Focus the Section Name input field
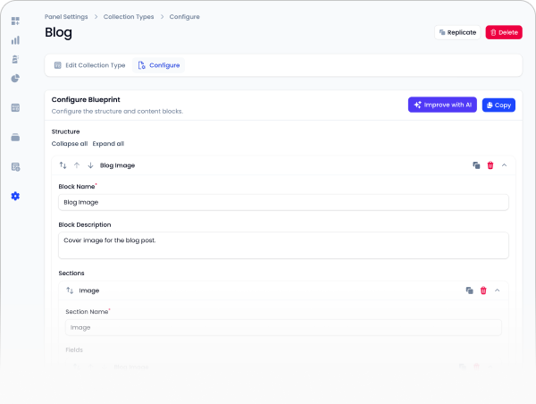 pyautogui.click(x=283, y=327)
